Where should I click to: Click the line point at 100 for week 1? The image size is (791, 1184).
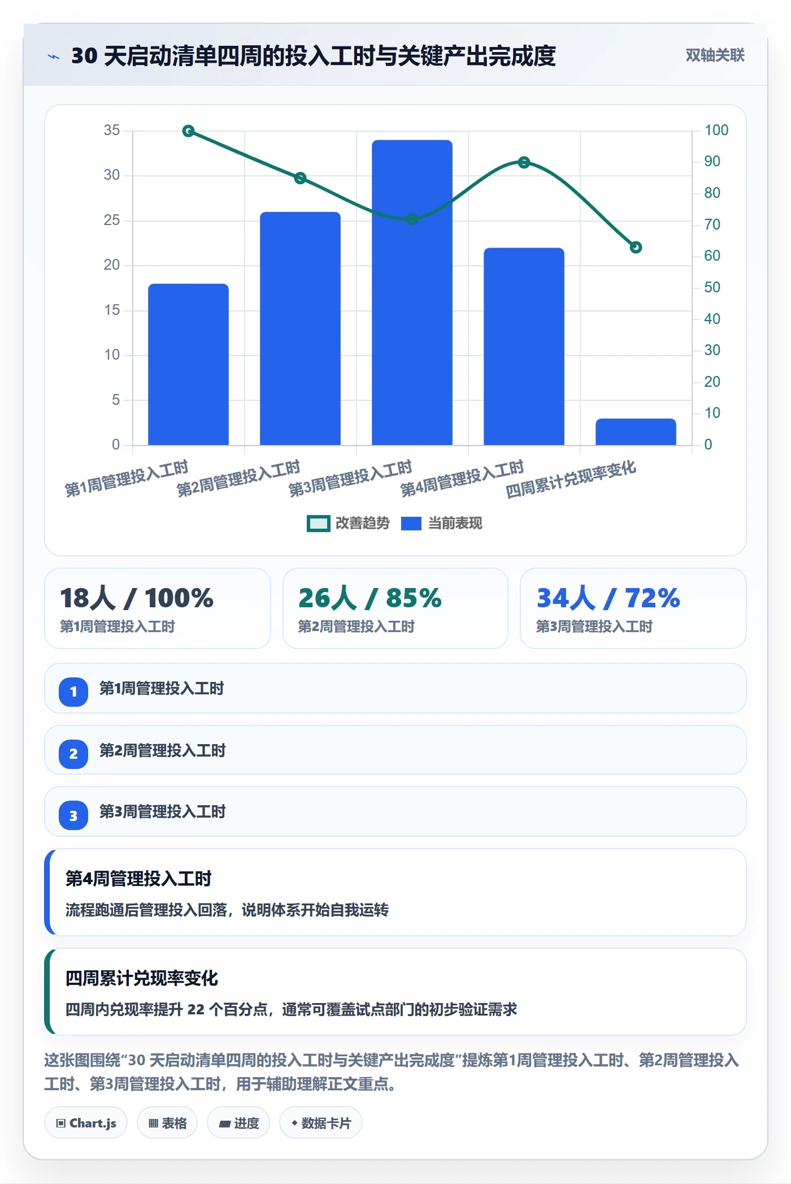pos(189,131)
